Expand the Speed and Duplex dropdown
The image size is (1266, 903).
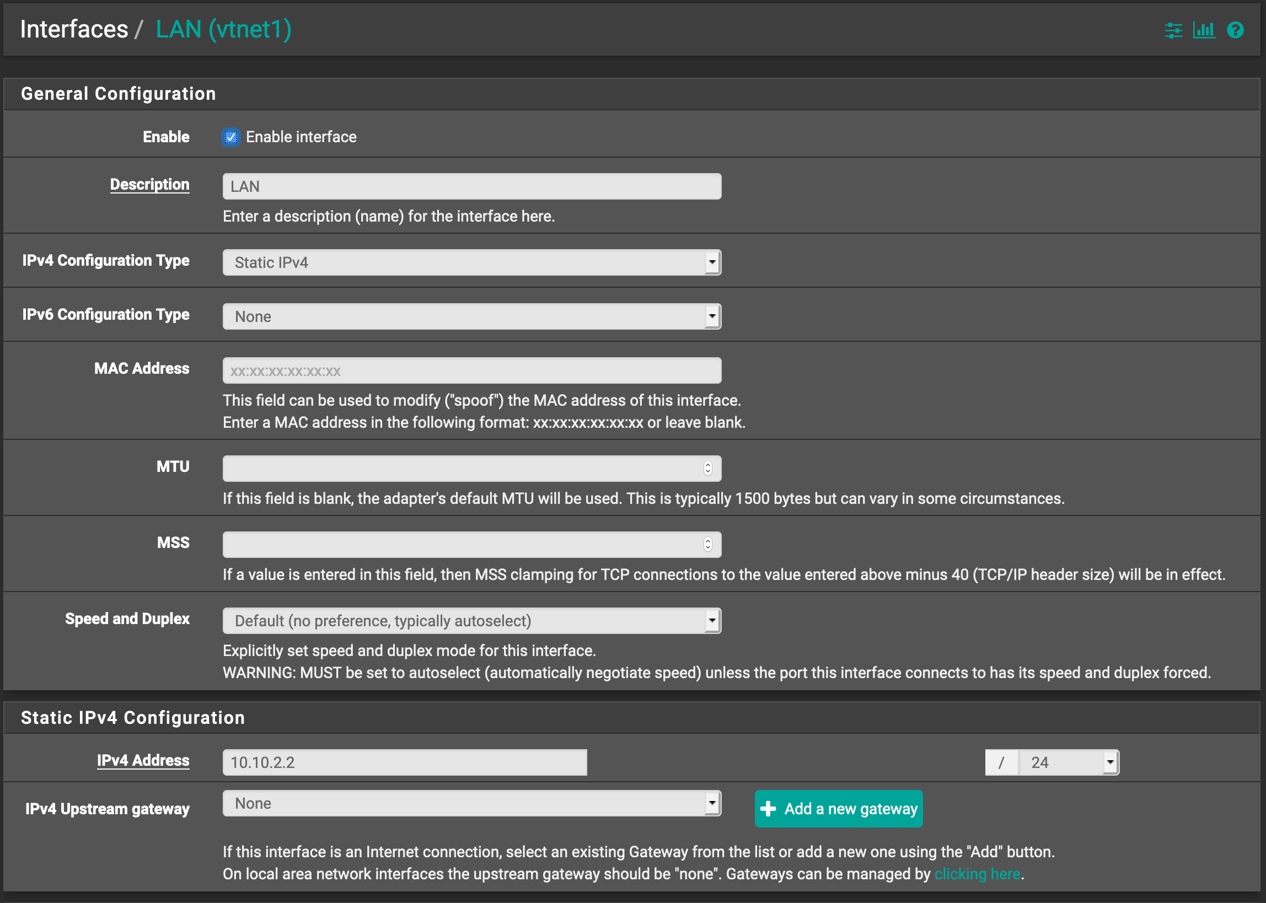[471, 621]
